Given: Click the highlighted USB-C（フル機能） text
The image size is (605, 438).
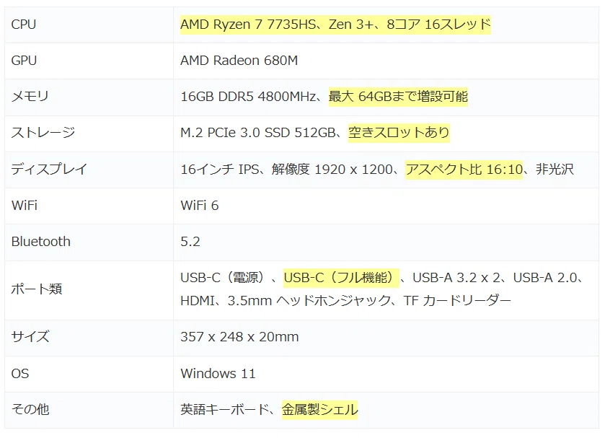Looking at the screenshot, I should [341, 277].
